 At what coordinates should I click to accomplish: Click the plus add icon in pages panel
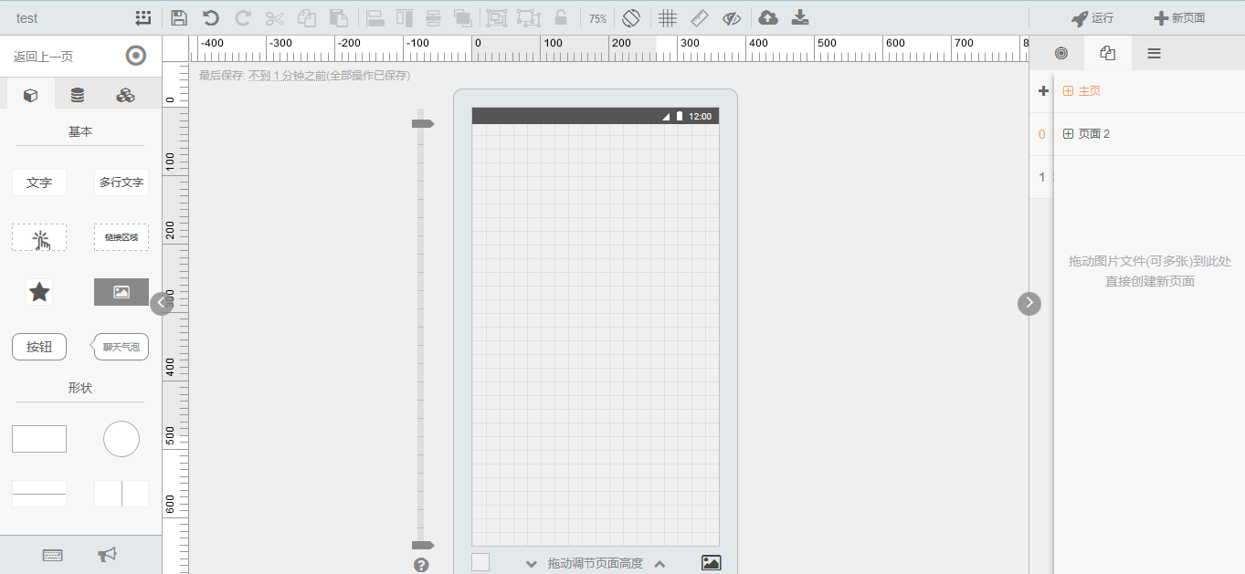pos(1043,91)
